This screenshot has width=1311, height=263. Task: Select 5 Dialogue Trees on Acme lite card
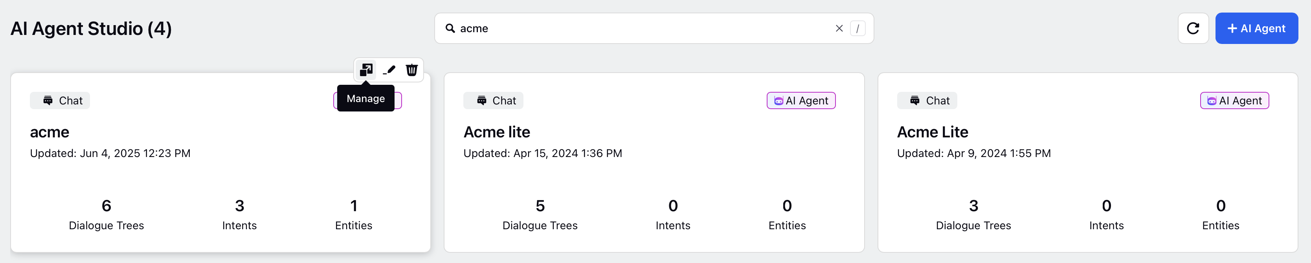click(540, 214)
